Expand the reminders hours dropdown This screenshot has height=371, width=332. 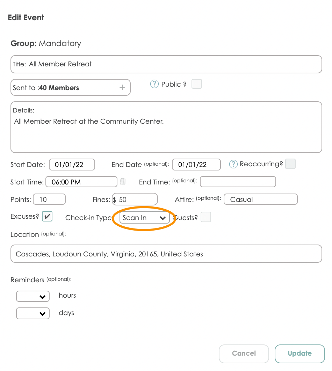point(33,296)
